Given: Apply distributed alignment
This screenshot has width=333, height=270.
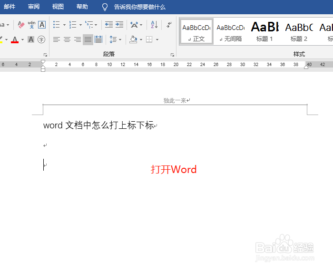Looking at the screenshot, I should point(98,39).
